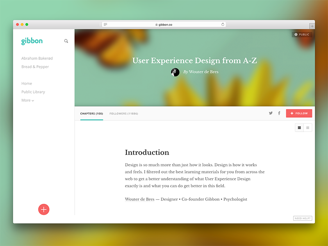Open the Chapters (100) tab
This screenshot has width=328, height=246.
(91, 114)
